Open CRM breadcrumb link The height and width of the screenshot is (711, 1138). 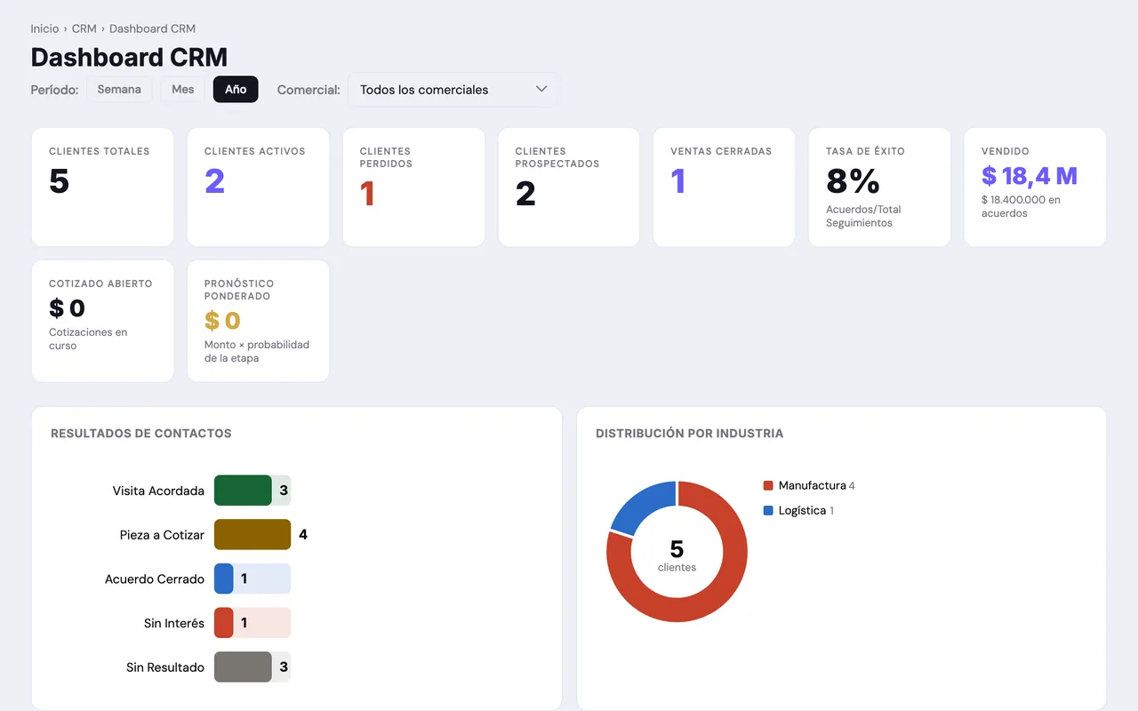[x=84, y=28]
